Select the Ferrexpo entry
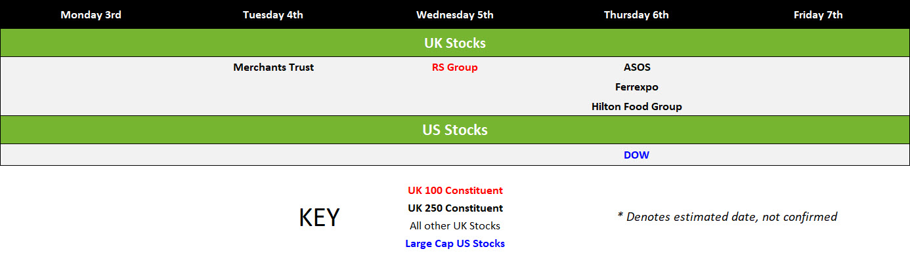The height and width of the screenshot is (268, 910). pyautogui.click(x=637, y=86)
